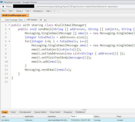
Task: Open the Edit menu
Action: point(11,11)
